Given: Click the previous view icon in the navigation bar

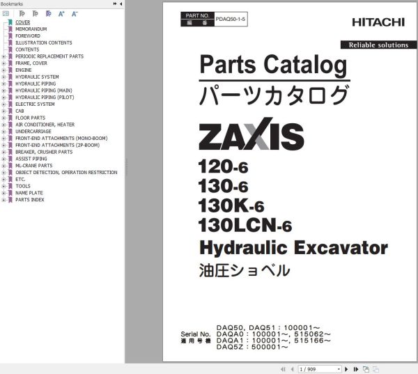Looking at the screenshot, I should click(366, 369).
